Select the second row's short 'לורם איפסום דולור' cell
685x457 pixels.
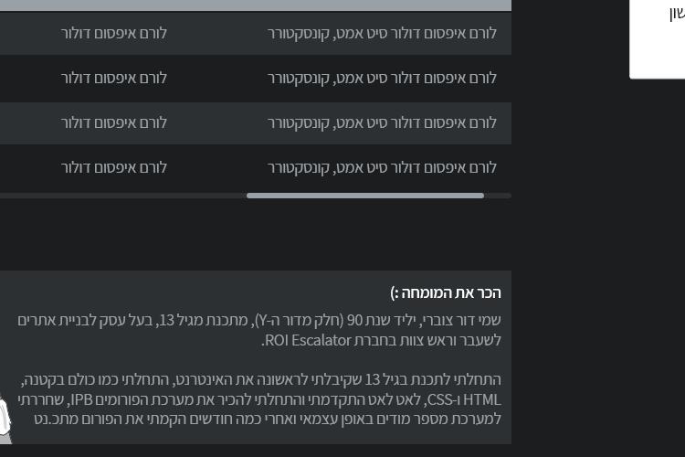click(113, 79)
